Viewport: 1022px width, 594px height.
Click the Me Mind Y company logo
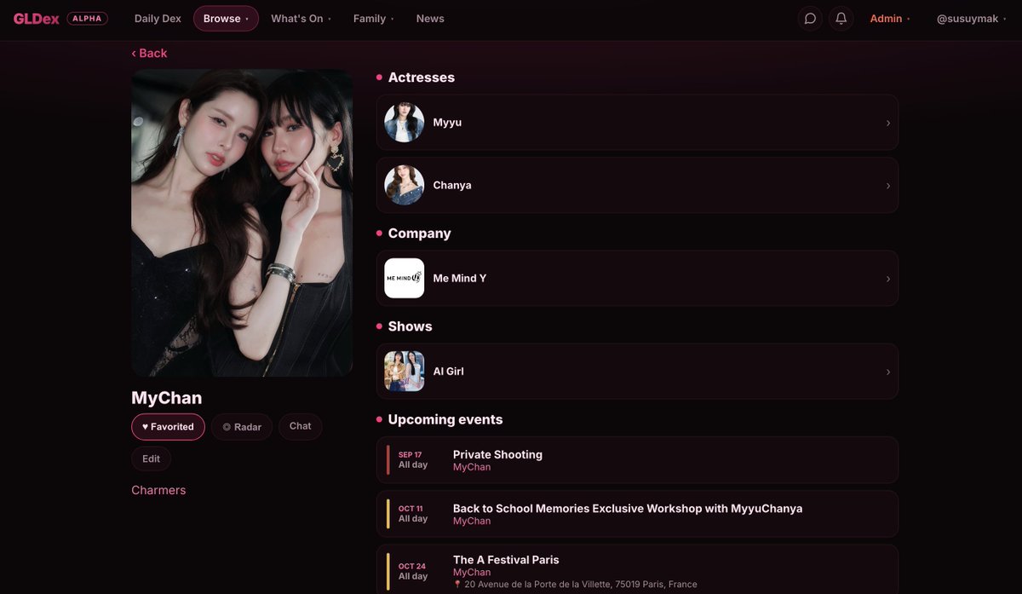405,279
